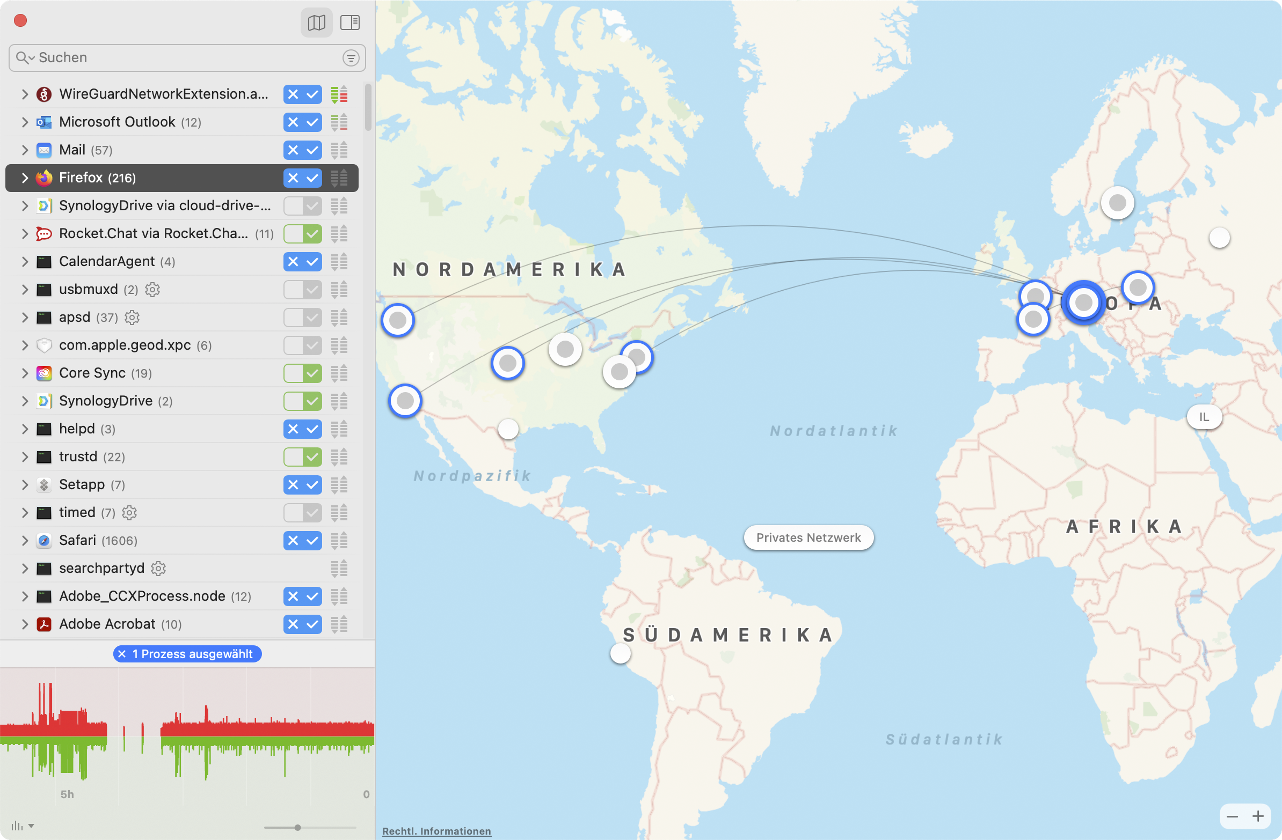This screenshot has height=840, width=1282.
Task: Click the traffic timeline zoom slider
Action: (297, 828)
